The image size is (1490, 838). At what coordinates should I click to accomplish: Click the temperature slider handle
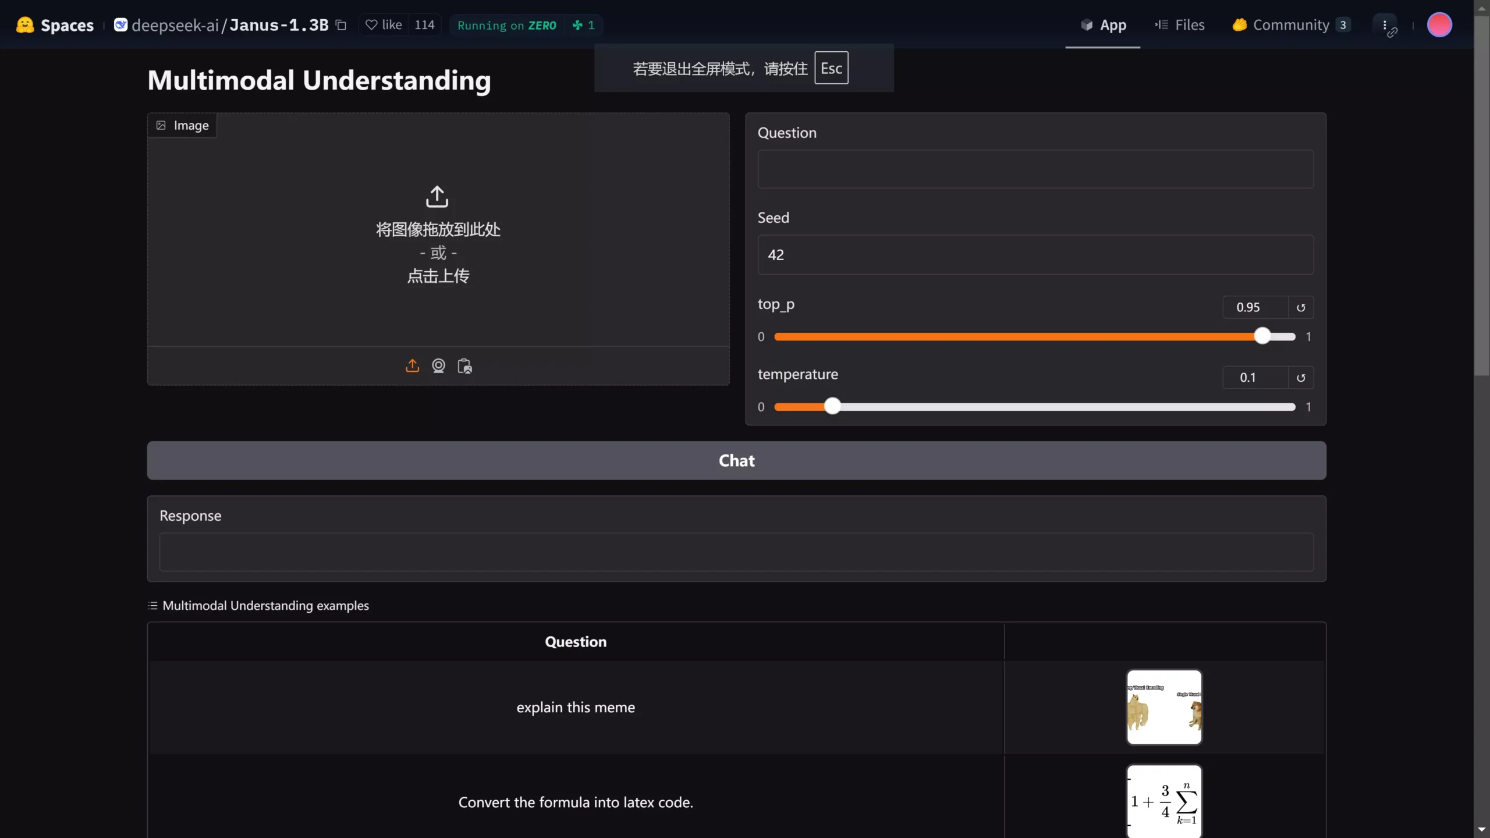point(832,406)
